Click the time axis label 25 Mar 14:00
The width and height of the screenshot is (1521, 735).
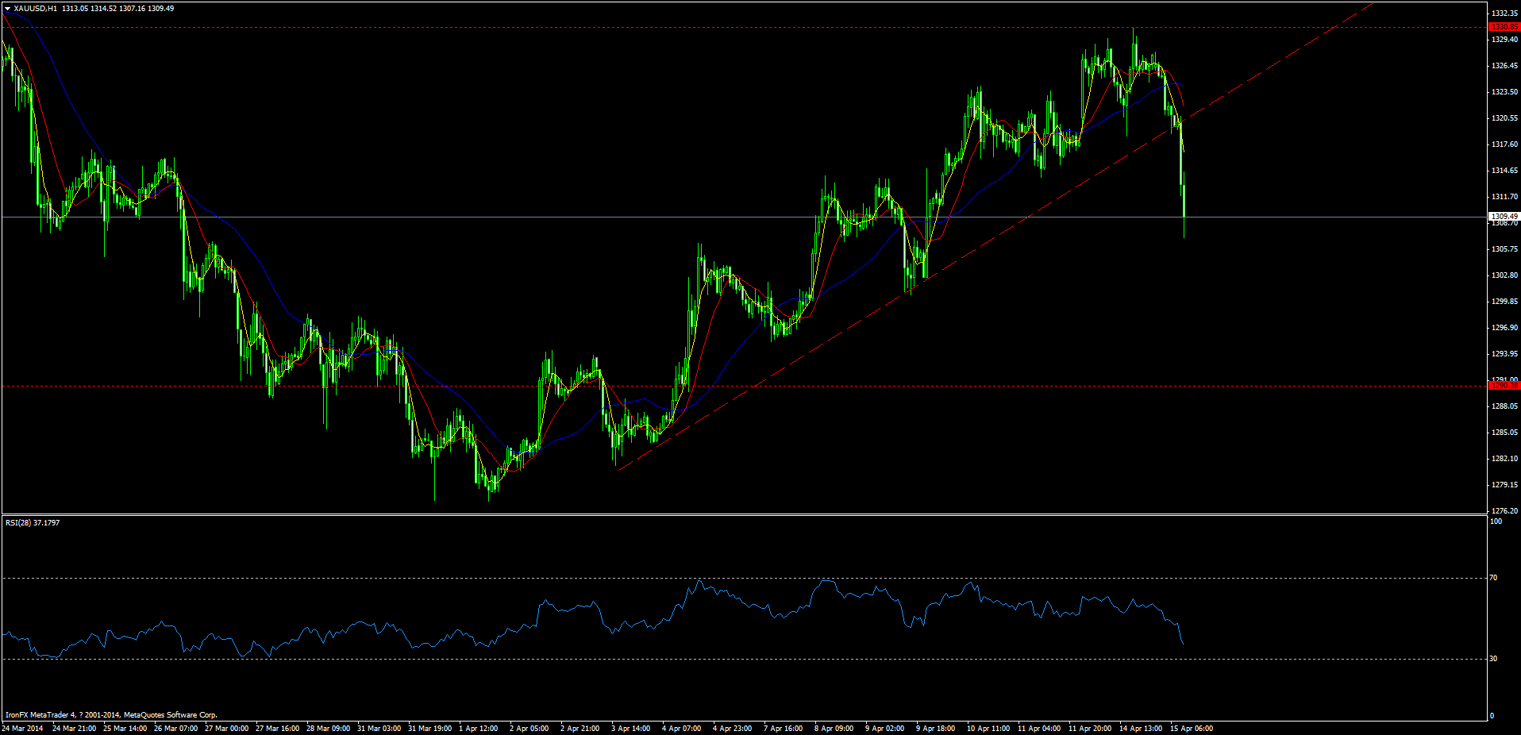tap(125, 729)
